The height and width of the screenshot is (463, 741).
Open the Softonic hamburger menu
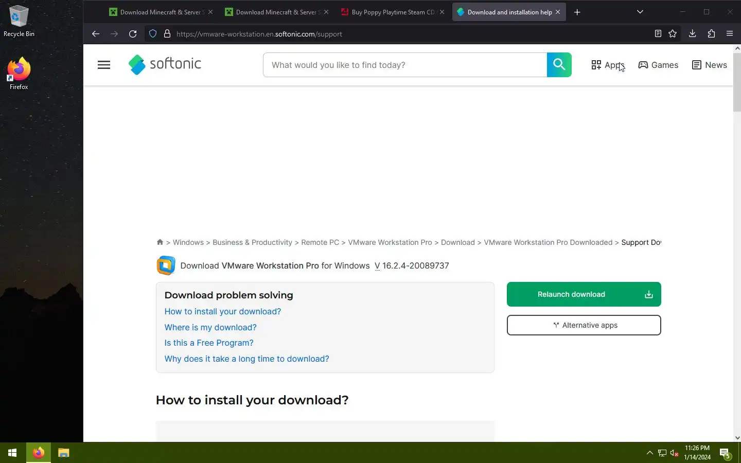104,65
